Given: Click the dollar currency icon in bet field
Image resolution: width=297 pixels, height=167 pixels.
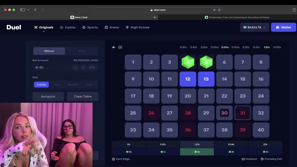Looking at the screenshot, I should [37, 67].
